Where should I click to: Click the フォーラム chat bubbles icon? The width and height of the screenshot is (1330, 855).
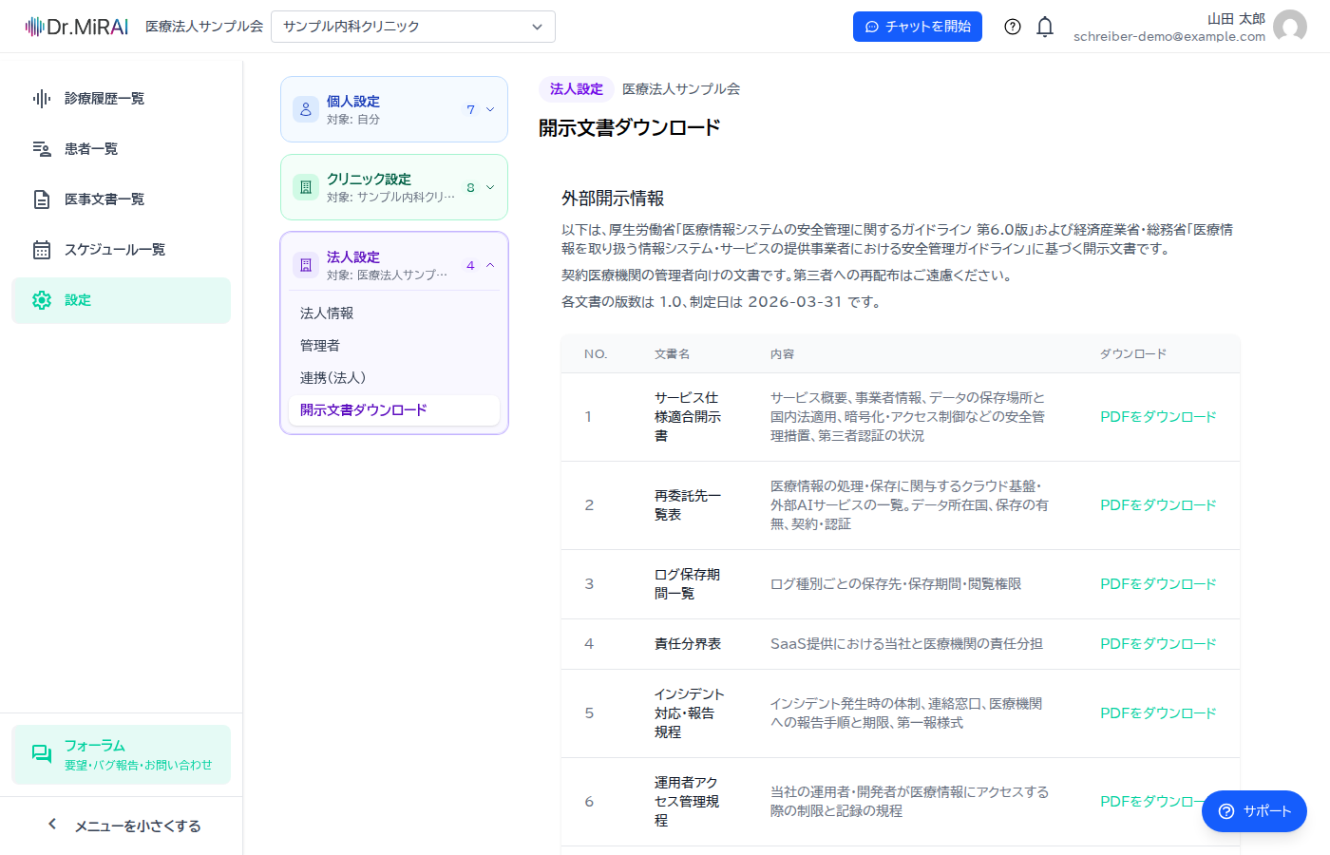(42, 754)
